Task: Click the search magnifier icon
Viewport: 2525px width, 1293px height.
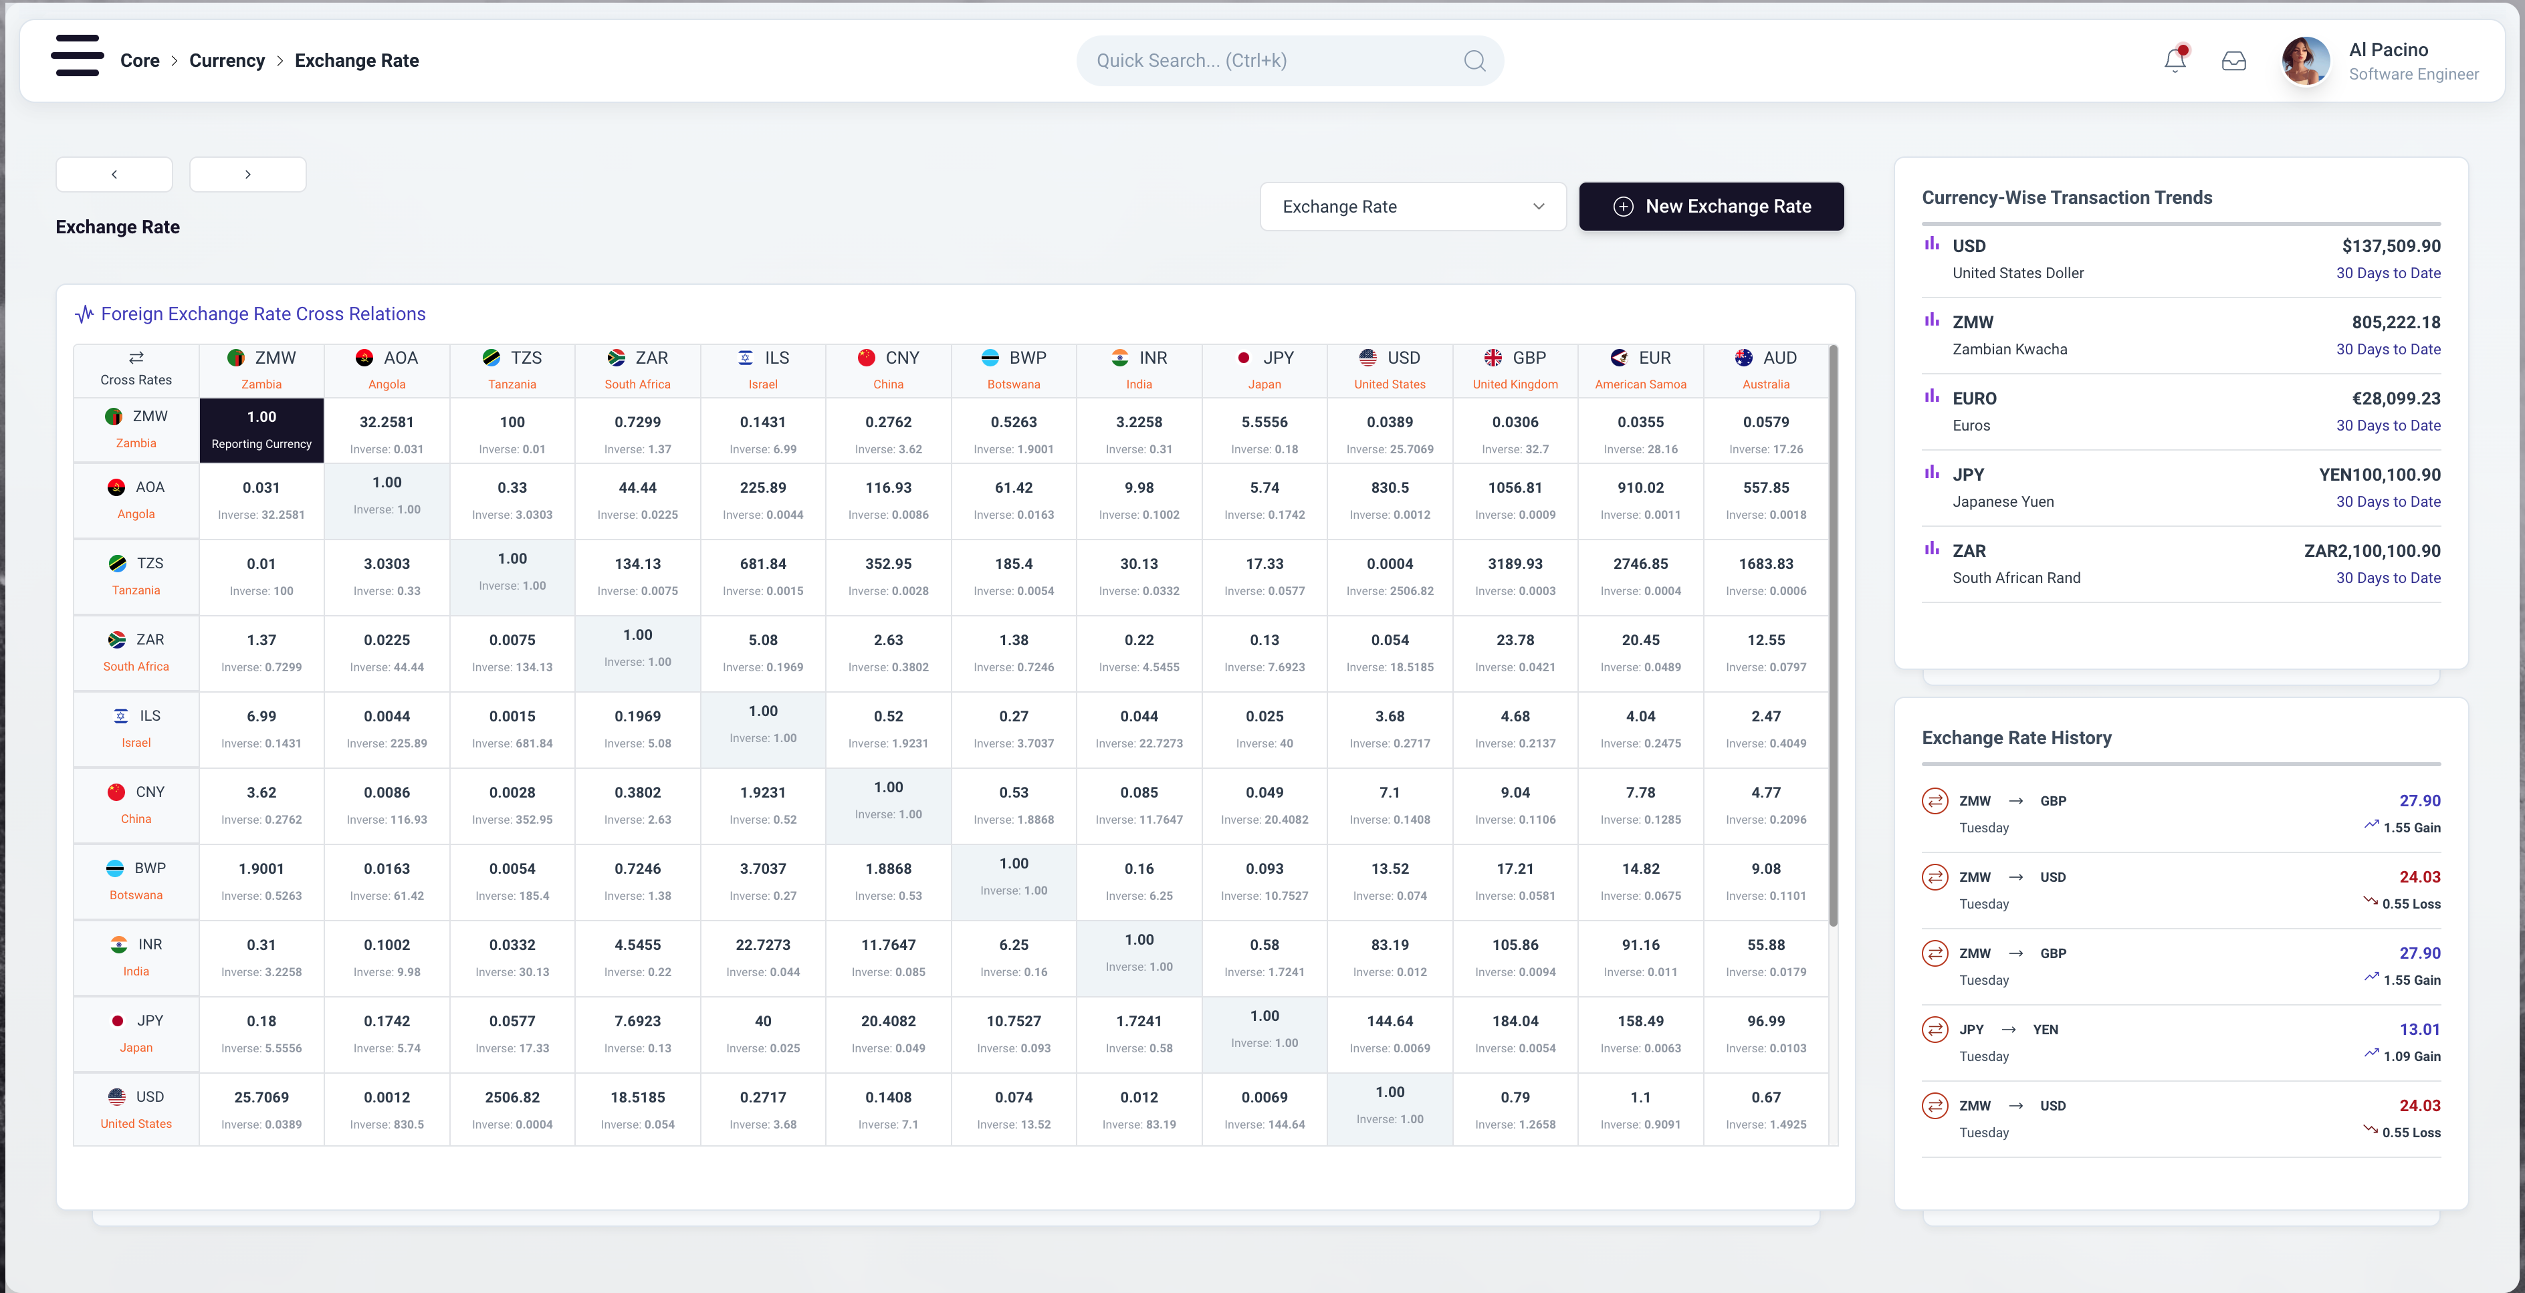Action: coord(1474,61)
